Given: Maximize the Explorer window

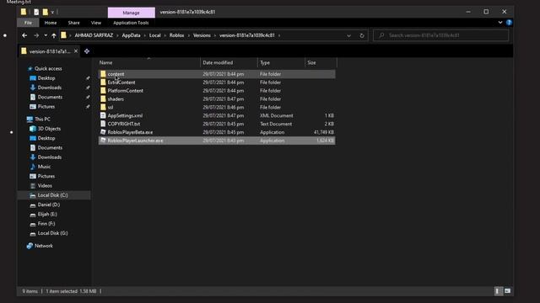Looking at the screenshot, I should pyautogui.click(x=486, y=12).
